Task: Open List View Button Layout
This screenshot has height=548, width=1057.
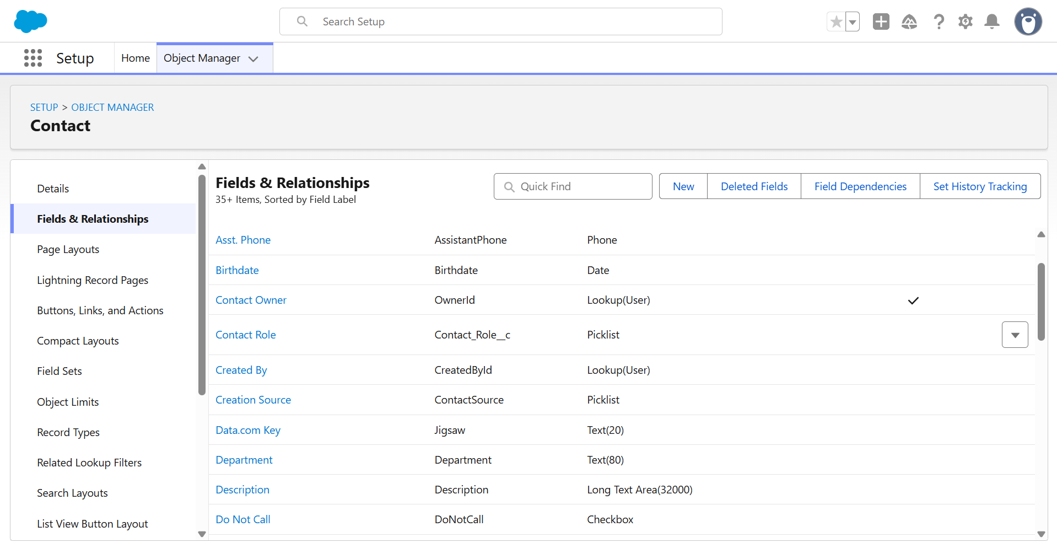Action: [x=103, y=524]
